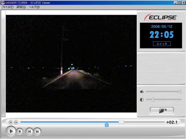
Task: Minimize the ECLIPSE Viewer window
Action: coord(175,3)
